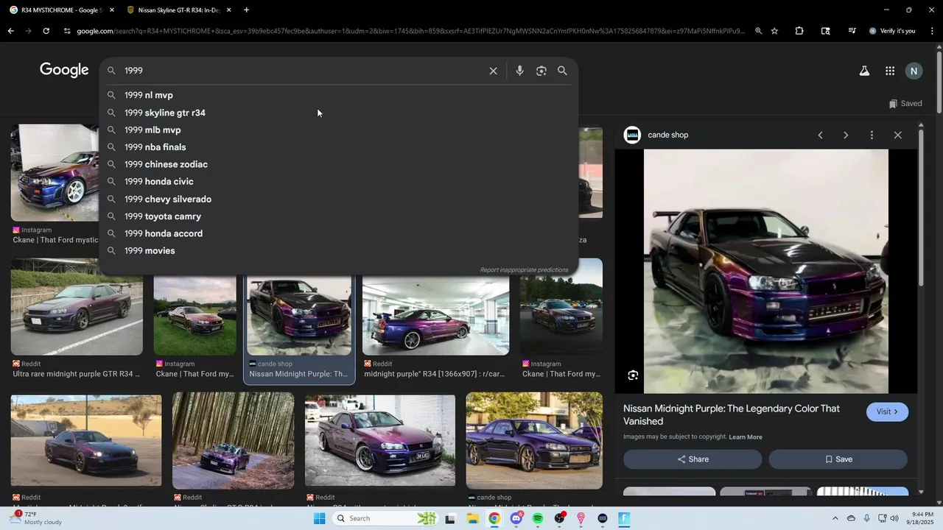Choose suggestion 1999 chevy silverado
This screenshot has height=530, width=943.
(x=339, y=199)
